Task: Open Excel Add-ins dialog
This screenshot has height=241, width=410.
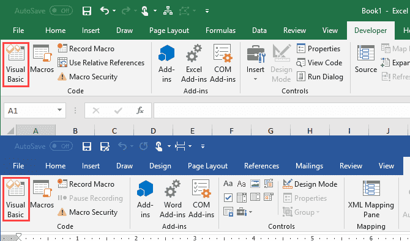Action: pyautogui.click(x=194, y=64)
